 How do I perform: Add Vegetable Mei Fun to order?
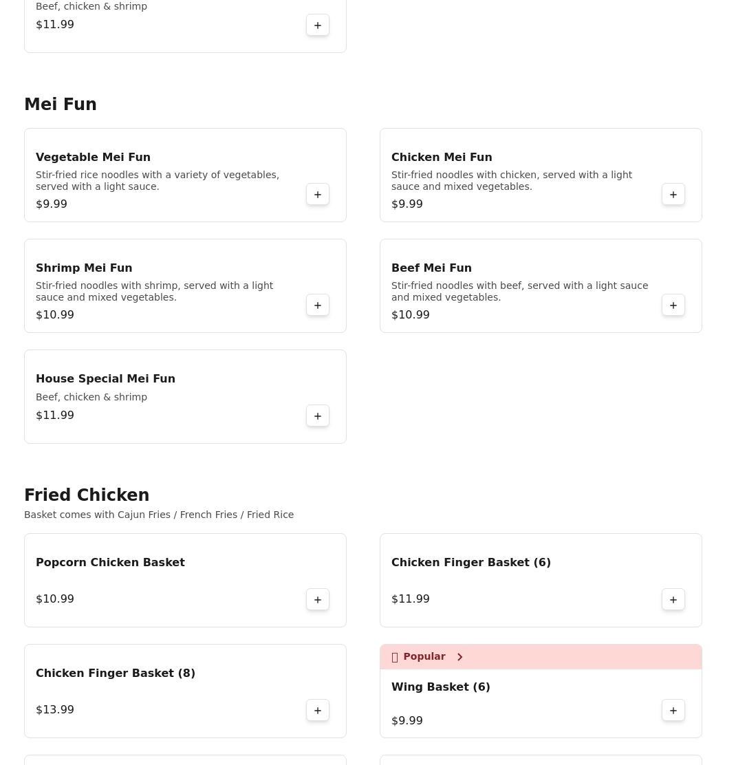(x=318, y=195)
